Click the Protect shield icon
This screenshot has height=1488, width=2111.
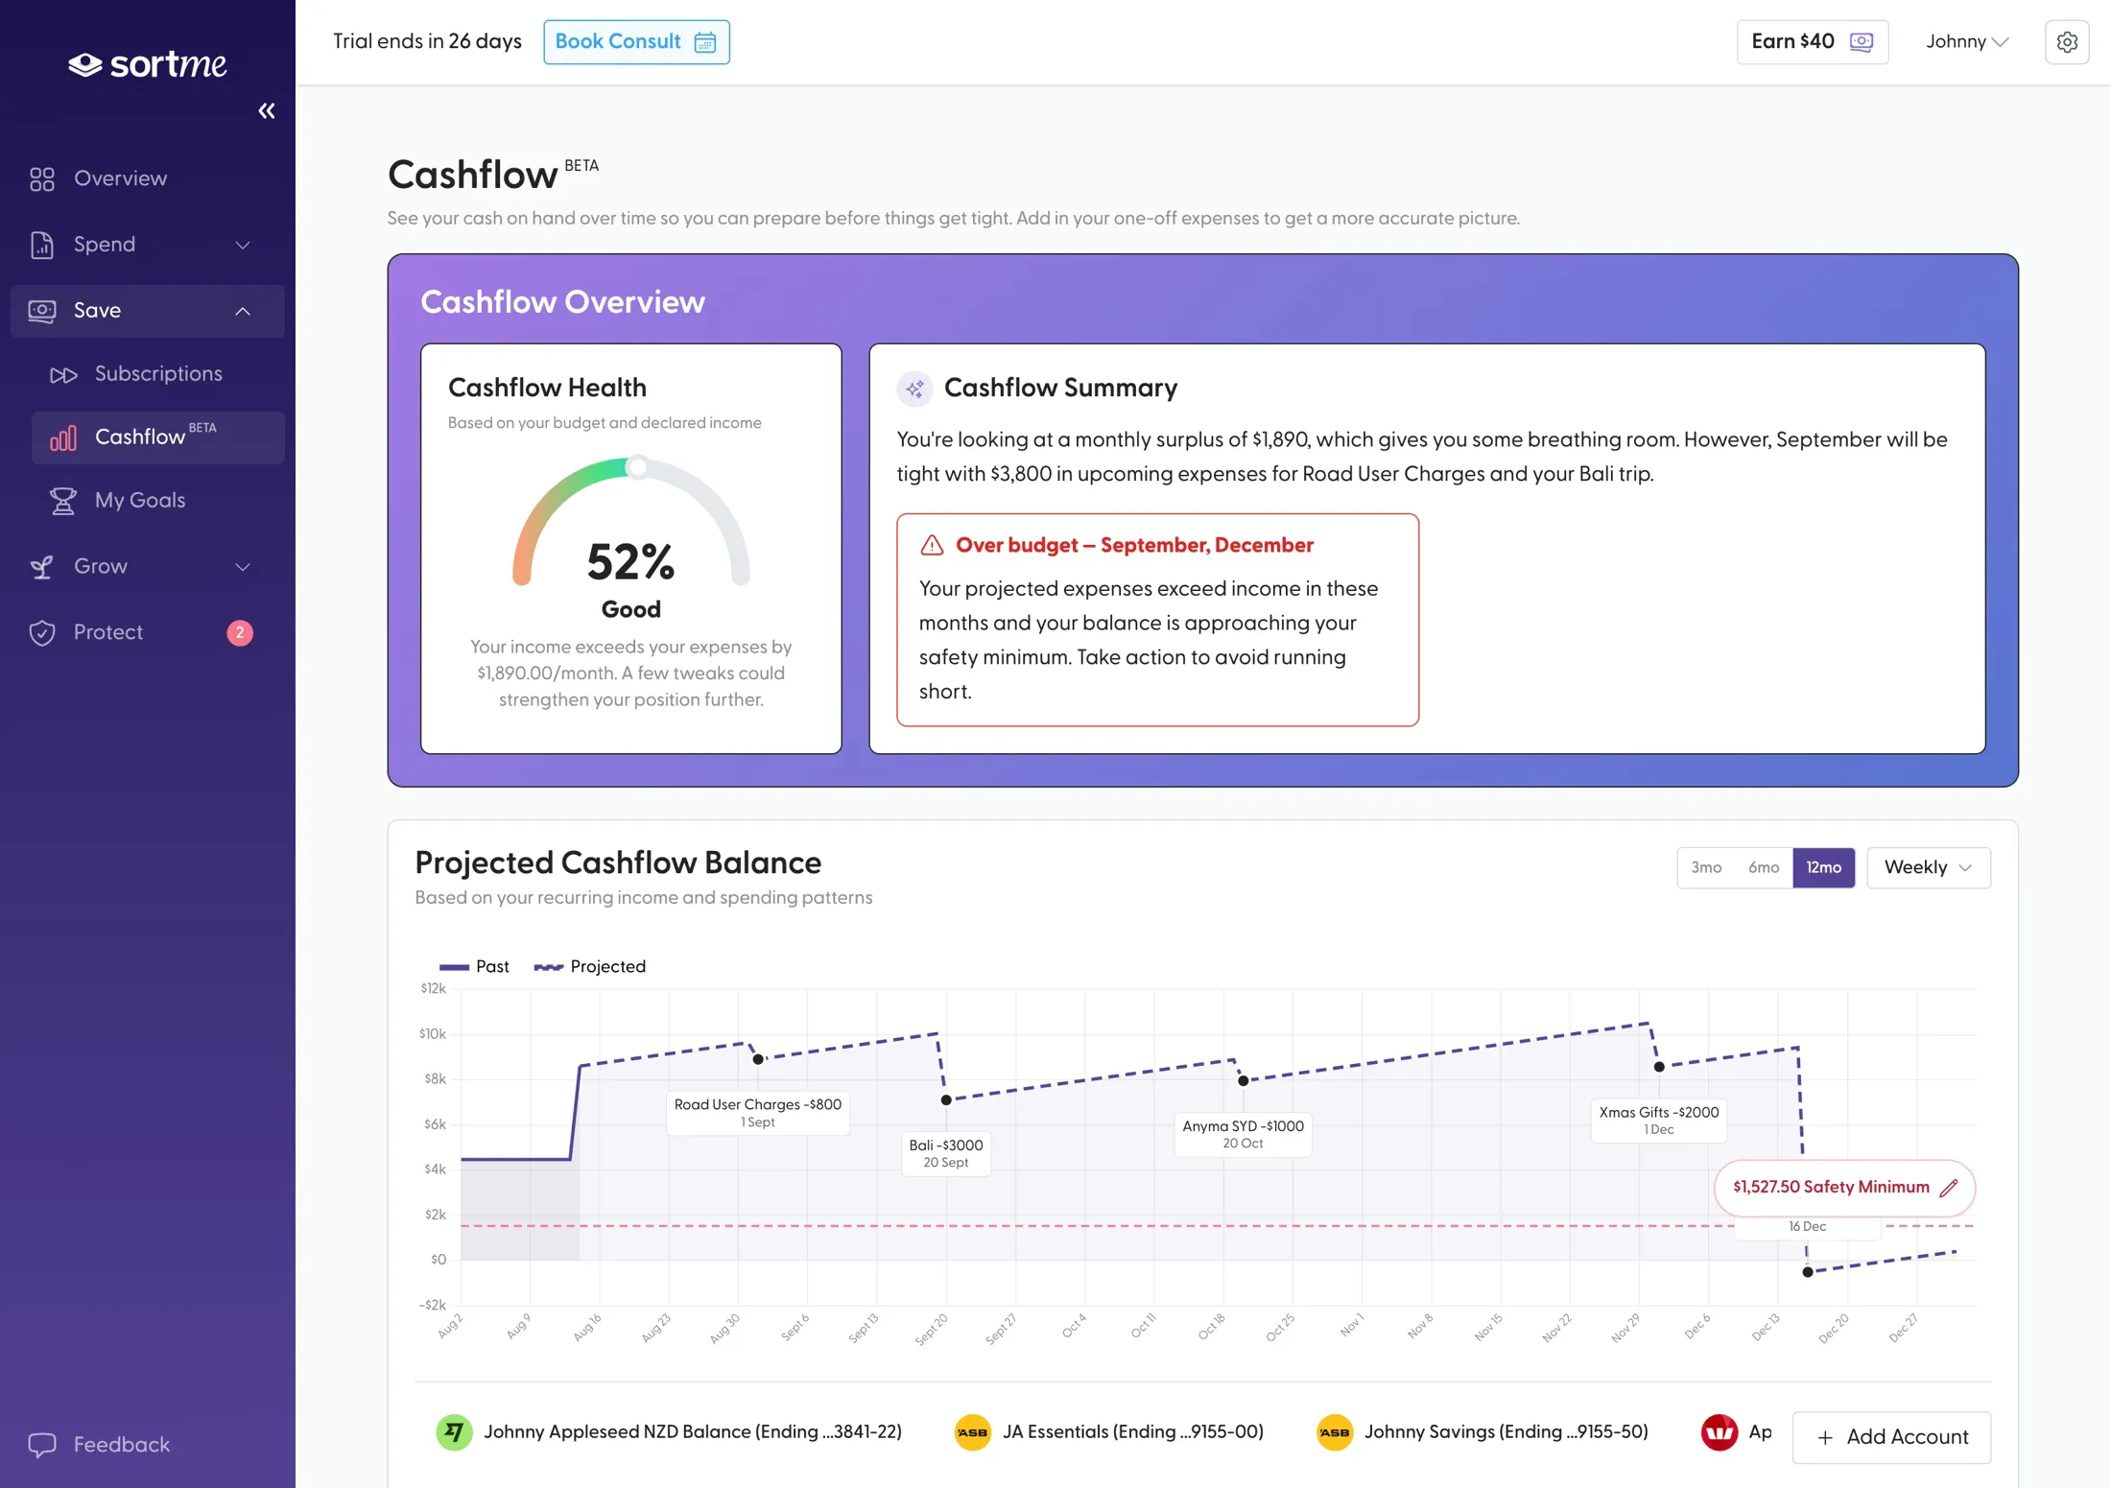(42, 633)
